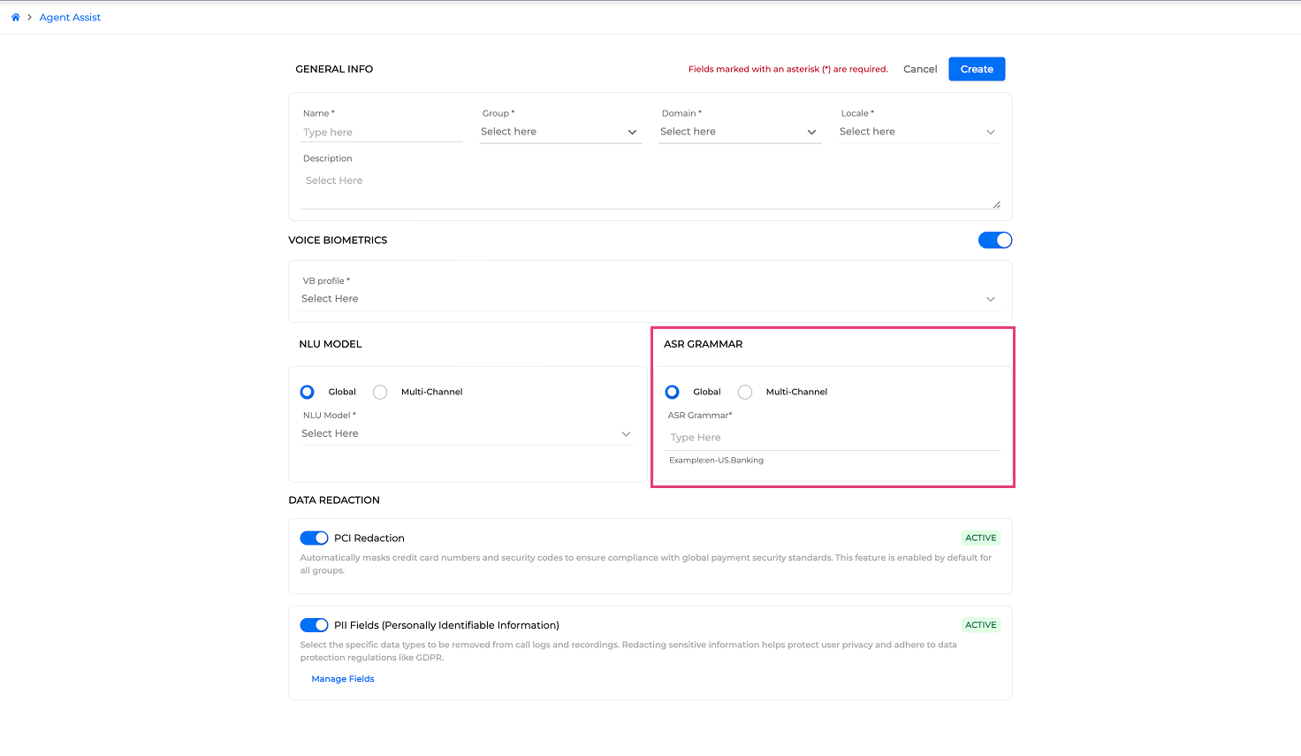Screen dimensions: 1301x756
Task: Click the Description resize handle icon
Action: (x=996, y=204)
